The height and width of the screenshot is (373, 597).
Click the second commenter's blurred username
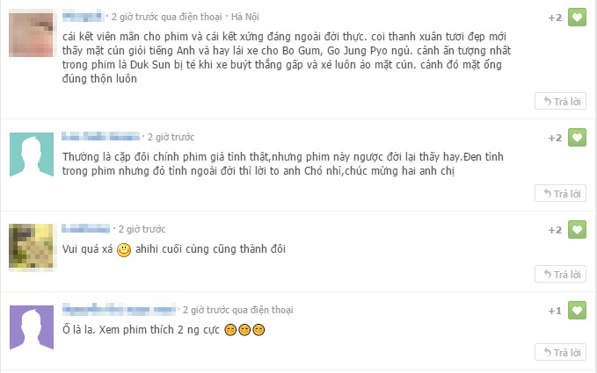(101, 137)
